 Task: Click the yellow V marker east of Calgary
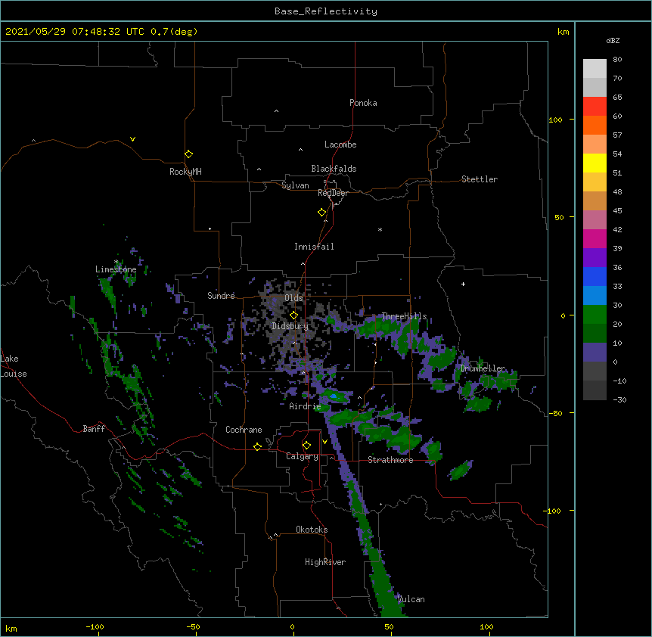324,442
